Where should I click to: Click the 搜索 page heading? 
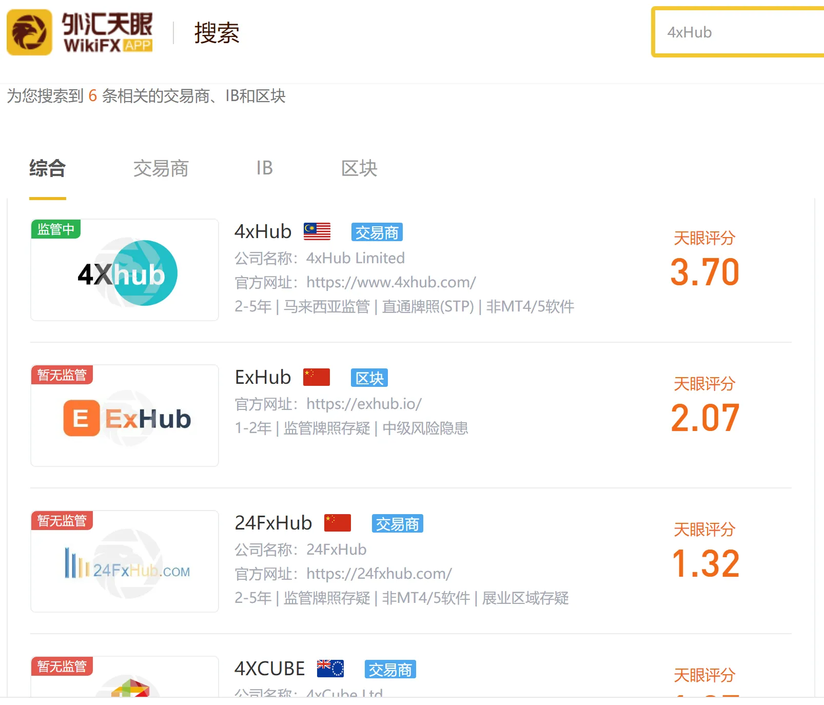[217, 33]
